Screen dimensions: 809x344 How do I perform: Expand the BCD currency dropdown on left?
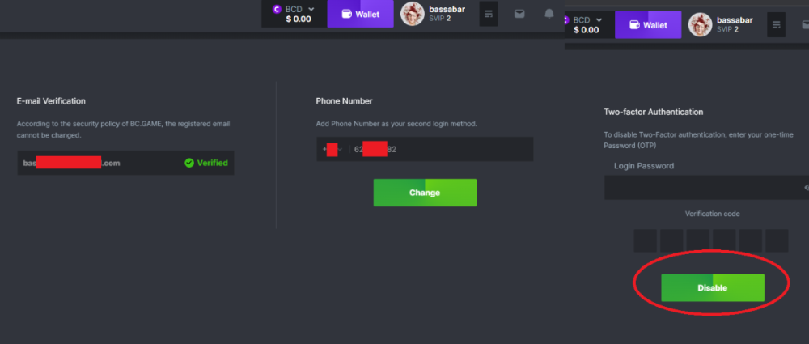pyautogui.click(x=311, y=9)
